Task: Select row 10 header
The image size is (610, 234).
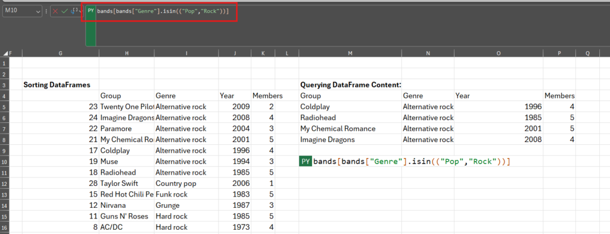Action: (4, 162)
